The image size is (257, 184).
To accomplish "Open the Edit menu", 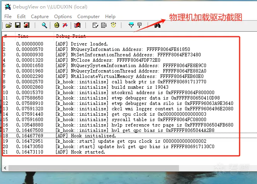I will (21, 17).
